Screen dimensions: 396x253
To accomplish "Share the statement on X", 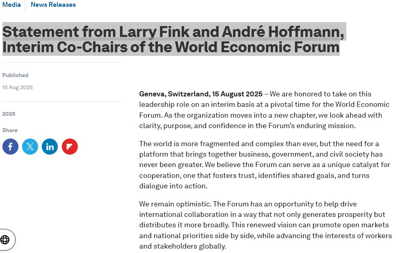I will 30,147.
